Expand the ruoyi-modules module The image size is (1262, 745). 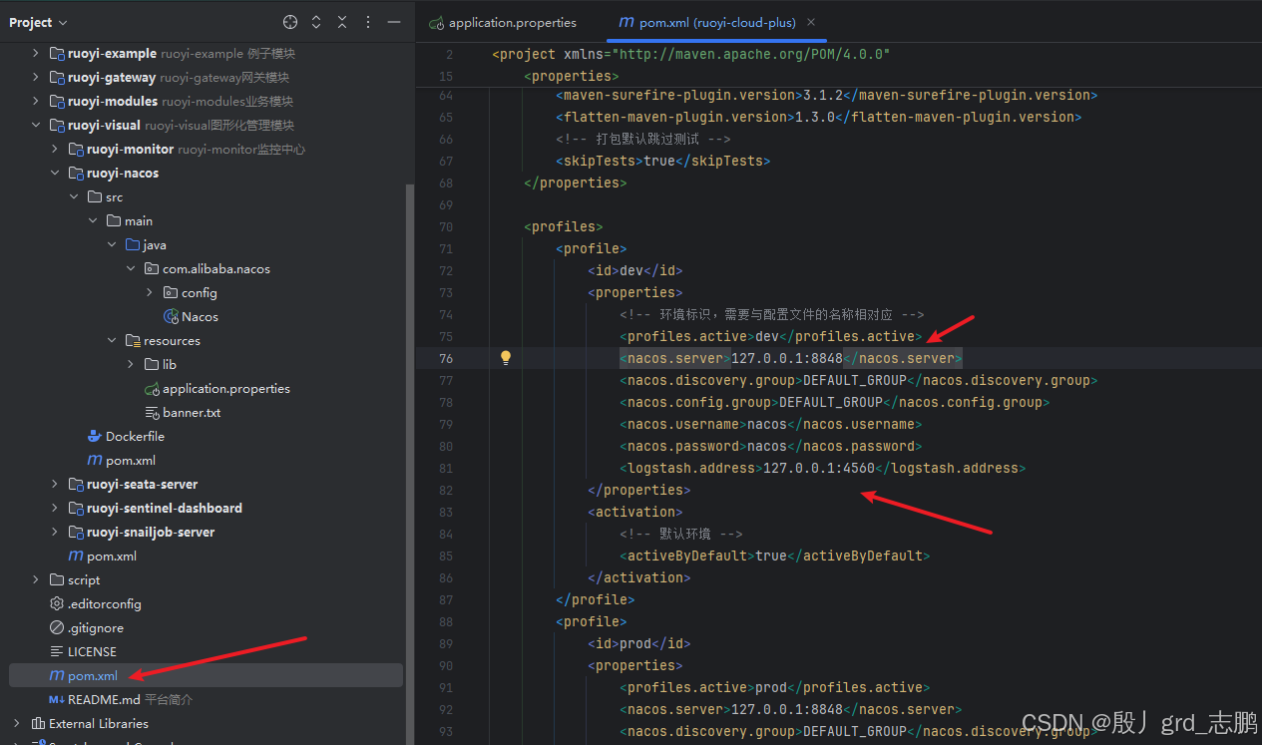coord(37,101)
